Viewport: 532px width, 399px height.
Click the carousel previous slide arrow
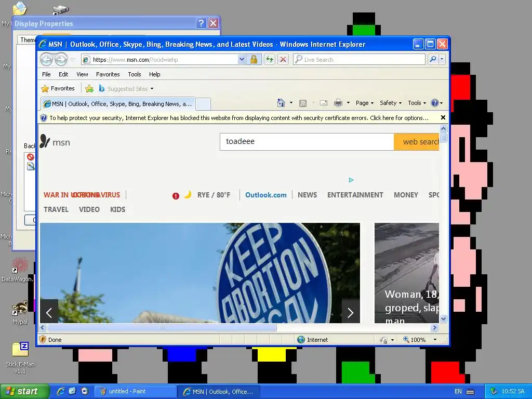pyautogui.click(x=49, y=312)
